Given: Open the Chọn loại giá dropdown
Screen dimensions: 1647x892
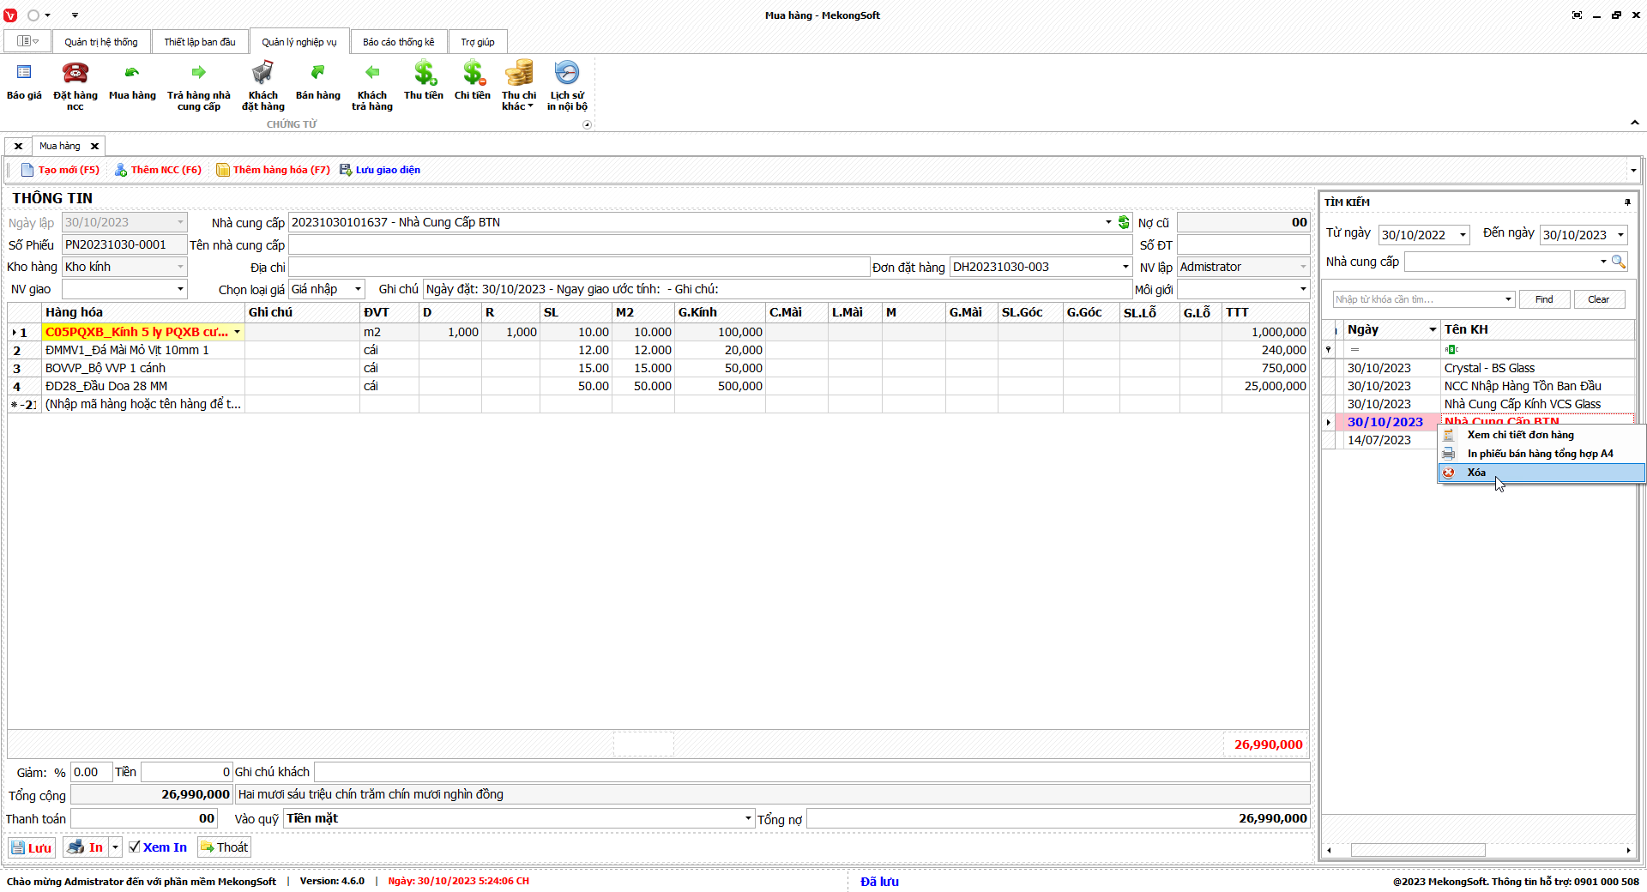Looking at the screenshot, I should pos(358,289).
